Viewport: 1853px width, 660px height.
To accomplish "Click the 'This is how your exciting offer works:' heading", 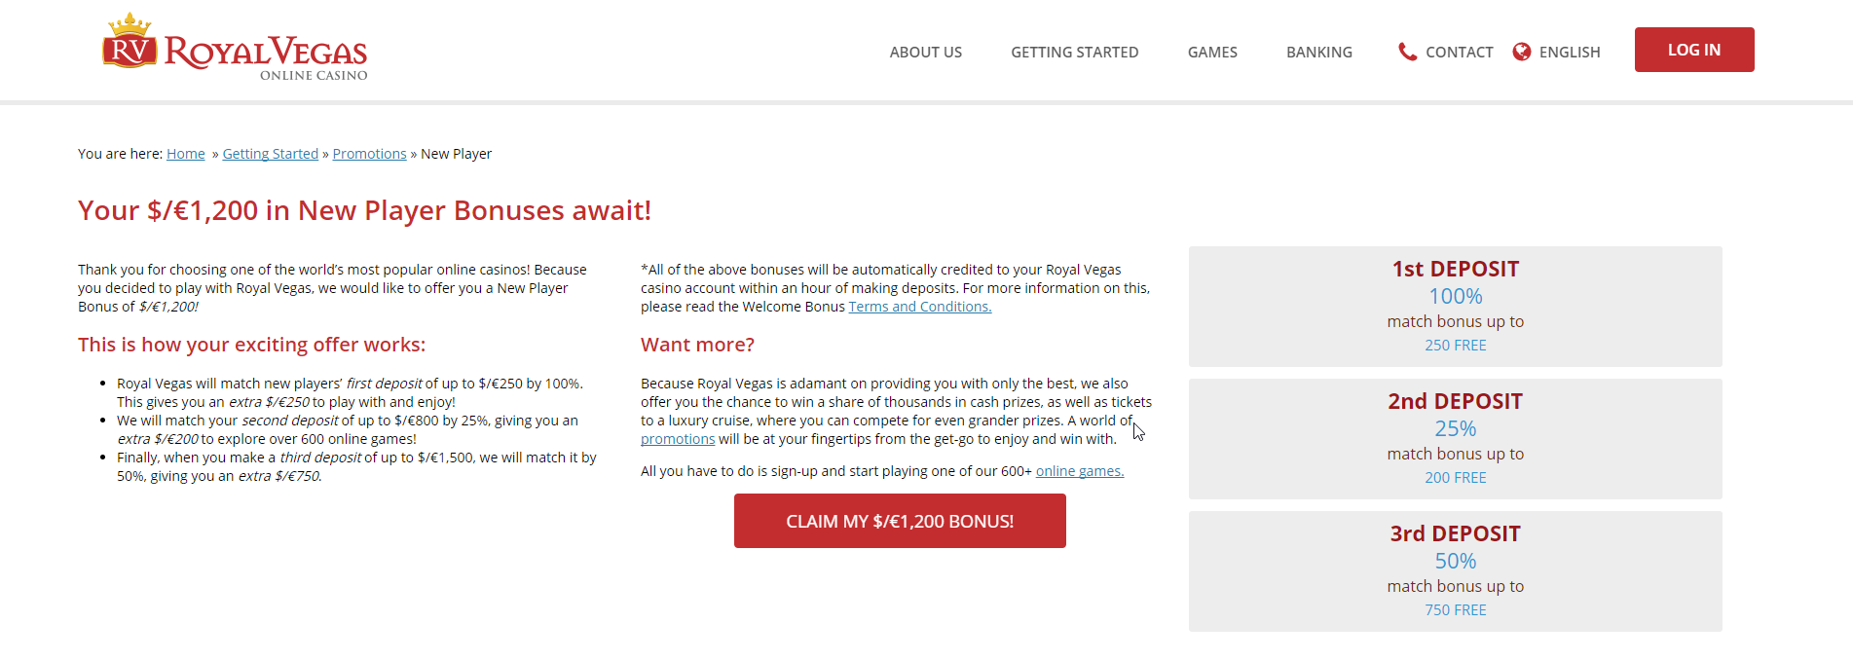I will pyautogui.click(x=251, y=345).
